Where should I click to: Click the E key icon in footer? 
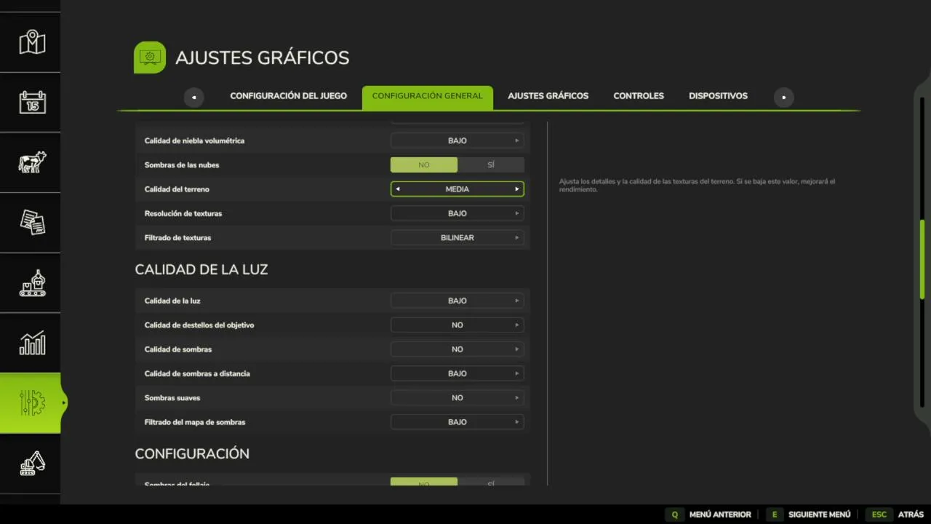pyautogui.click(x=774, y=515)
